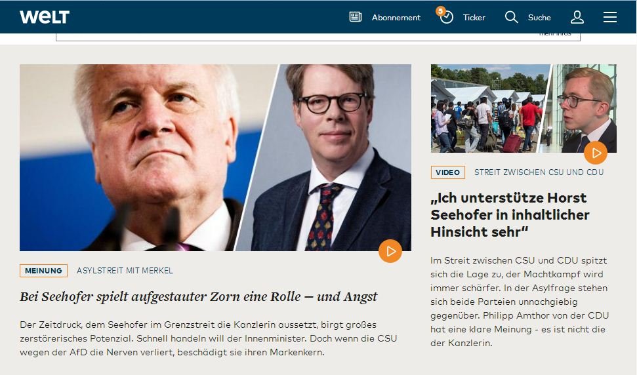The width and height of the screenshot is (637, 375).
Task: Click the Suche label
Action: (x=539, y=18)
